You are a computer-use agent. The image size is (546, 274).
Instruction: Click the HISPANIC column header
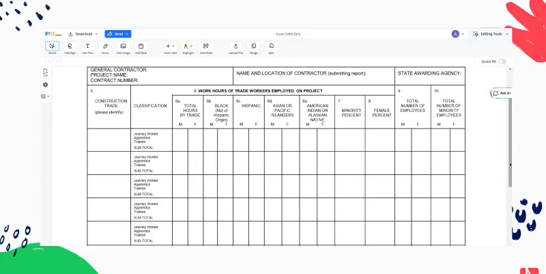pos(251,106)
